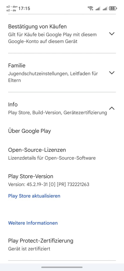124x271 pixels.
Task: Open the Weitere Informationen link
Action: point(33,223)
